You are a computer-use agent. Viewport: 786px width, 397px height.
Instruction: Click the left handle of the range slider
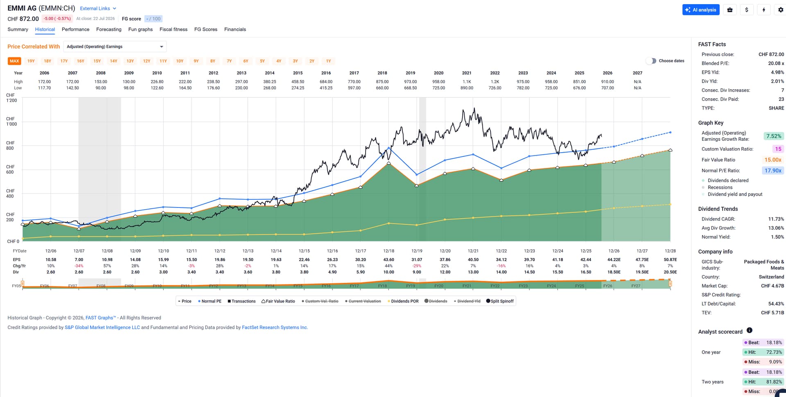pyautogui.click(x=23, y=283)
